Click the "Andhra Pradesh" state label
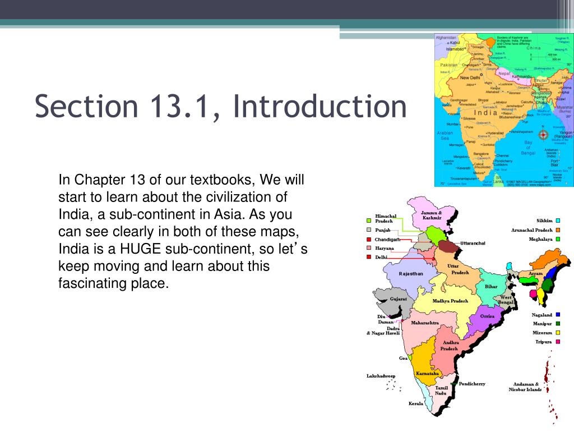The width and height of the screenshot is (574, 431). 450,346
